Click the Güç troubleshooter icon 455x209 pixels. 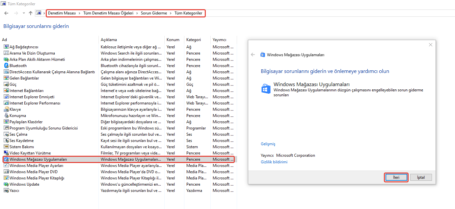point(6,84)
